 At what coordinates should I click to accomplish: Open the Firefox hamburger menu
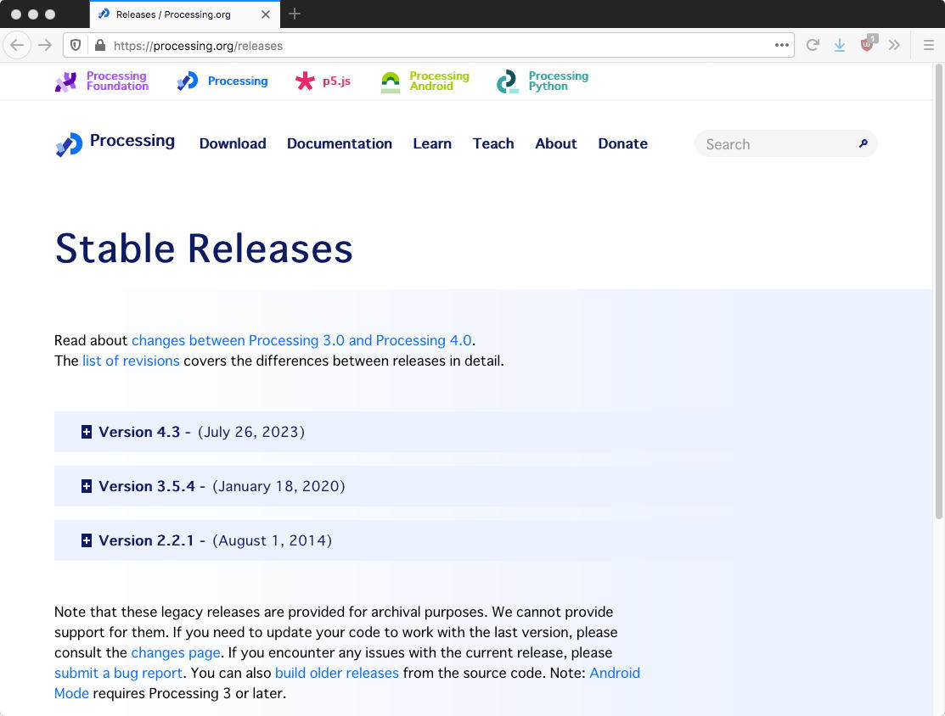pyautogui.click(x=929, y=45)
